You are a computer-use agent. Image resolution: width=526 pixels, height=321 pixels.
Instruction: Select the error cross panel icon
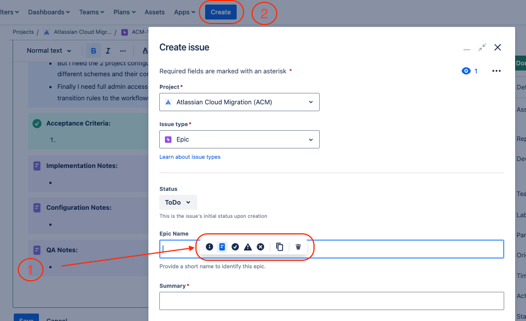261,247
